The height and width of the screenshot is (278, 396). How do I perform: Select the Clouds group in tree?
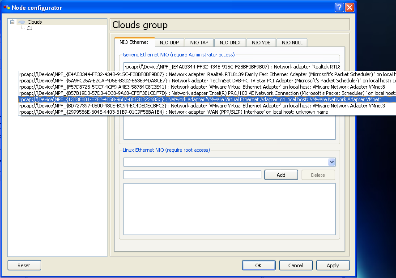(x=34, y=22)
